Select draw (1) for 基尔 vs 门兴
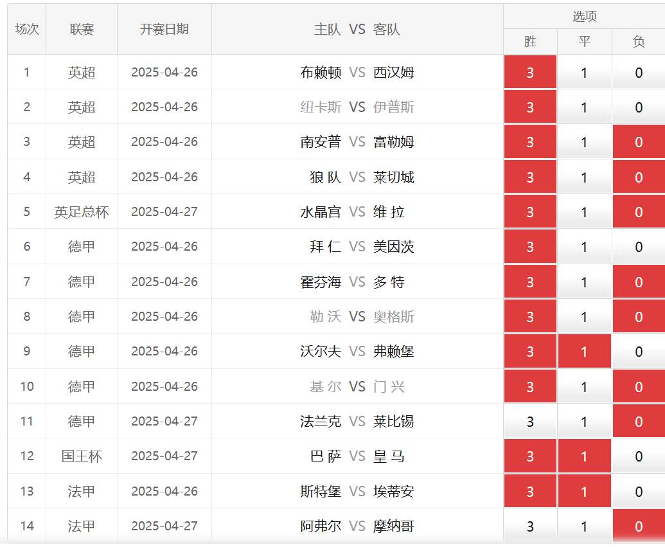 click(x=584, y=387)
